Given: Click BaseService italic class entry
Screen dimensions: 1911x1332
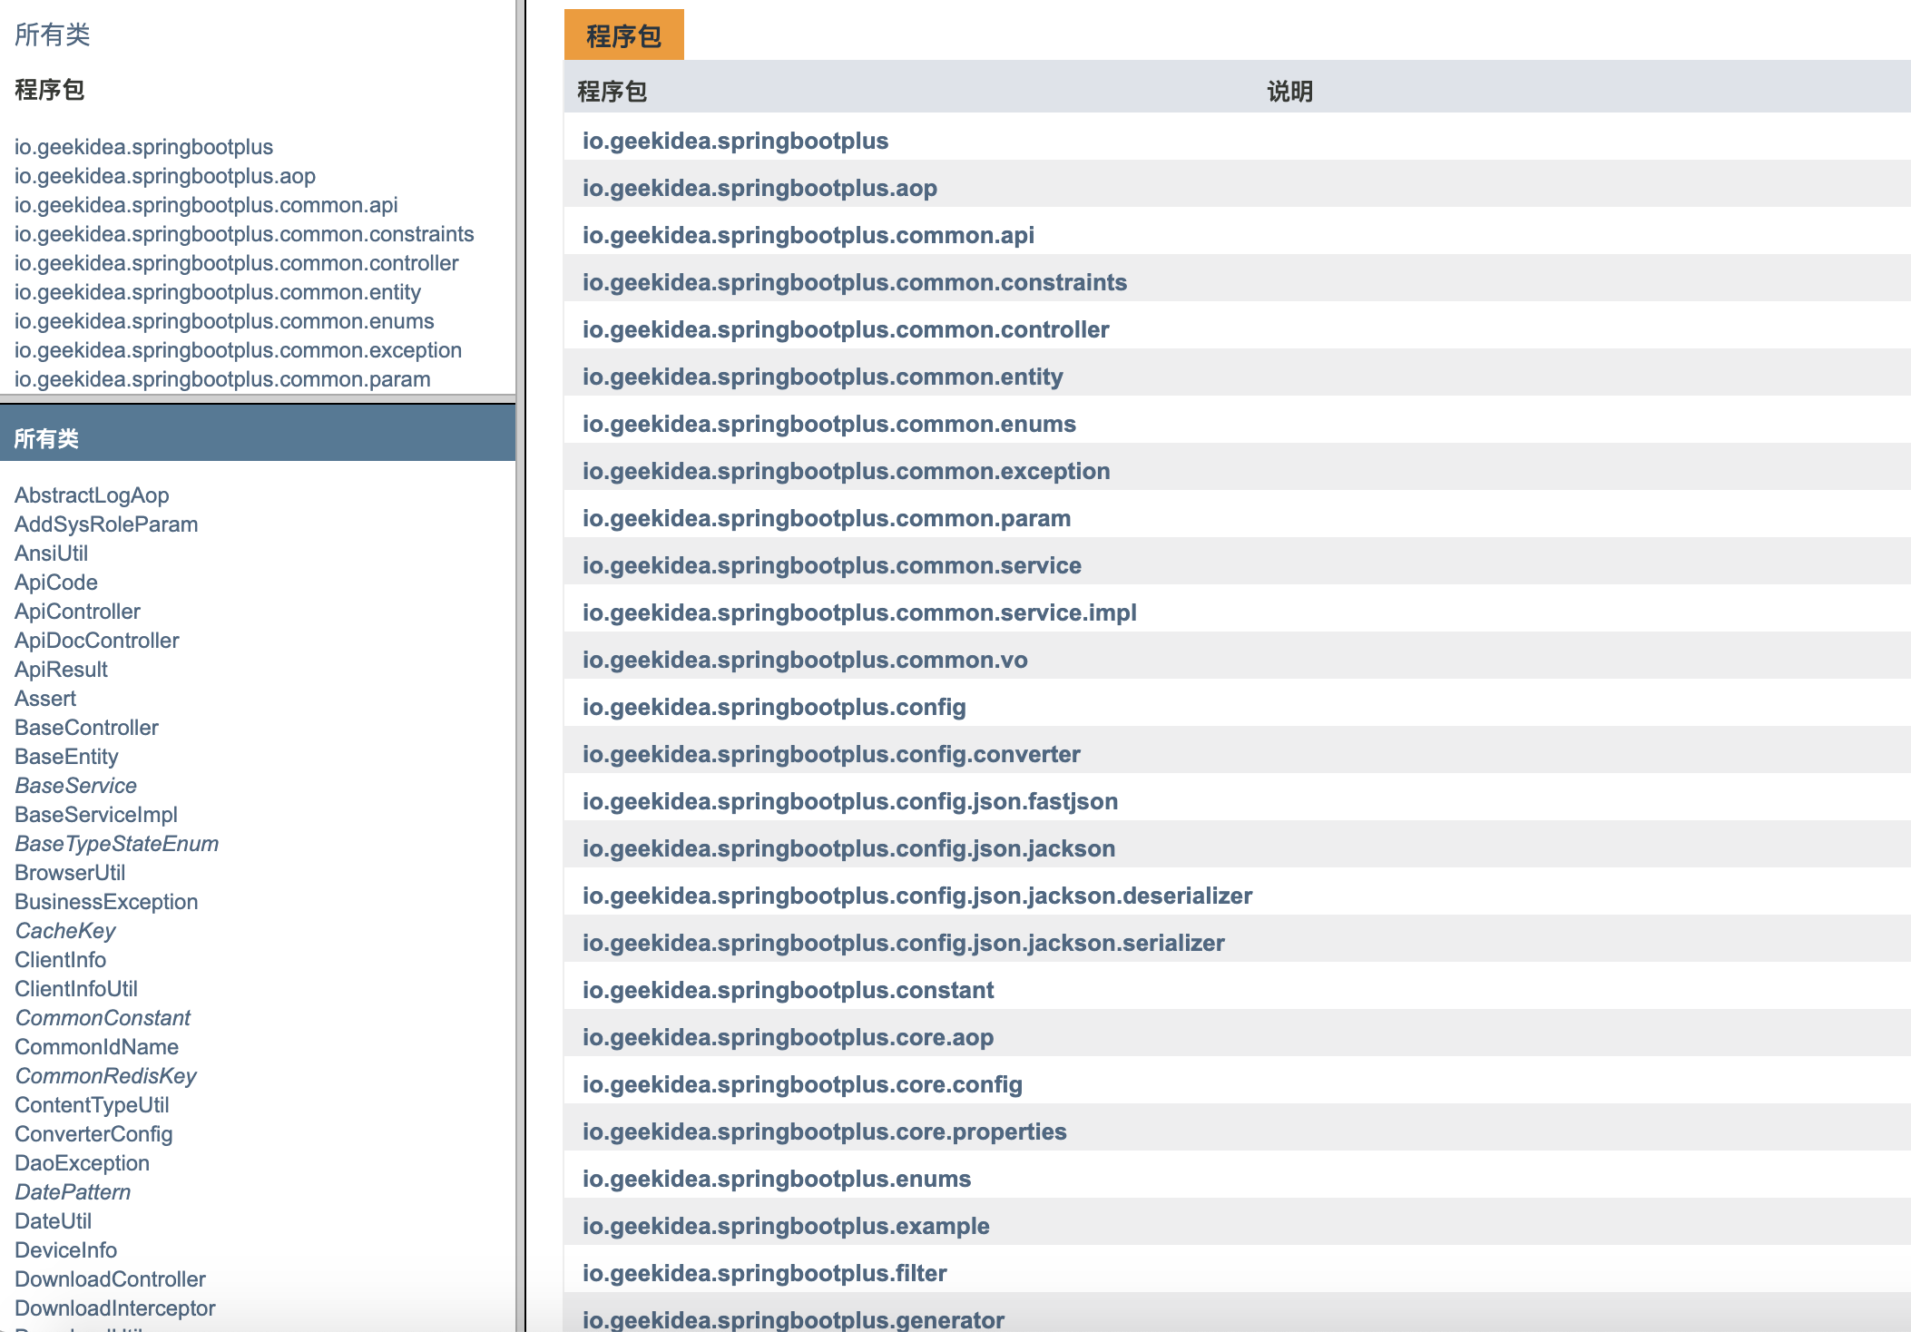Looking at the screenshot, I should point(74,786).
